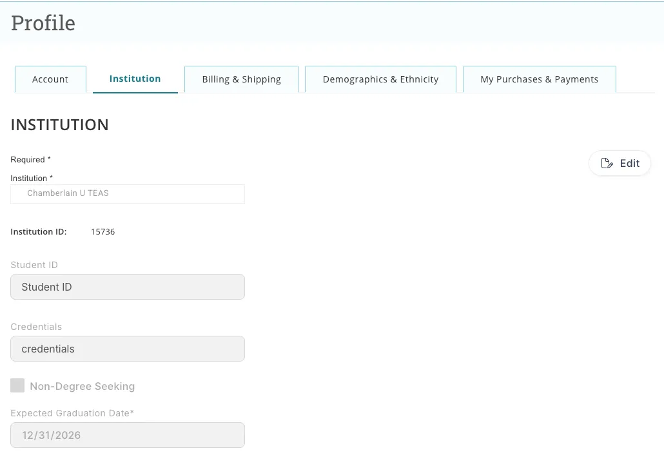Viewport: 664px width, 464px height.
Task: Open the Account tab
Action: point(50,79)
